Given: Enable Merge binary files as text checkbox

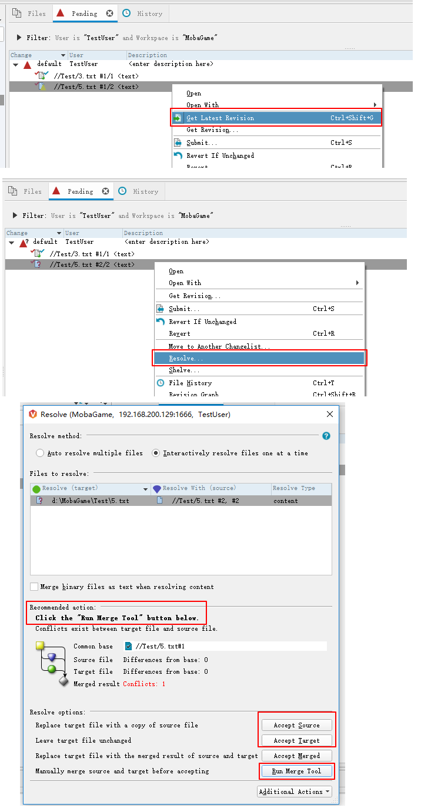Looking at the screenshot, I should (x=34, y=587).
